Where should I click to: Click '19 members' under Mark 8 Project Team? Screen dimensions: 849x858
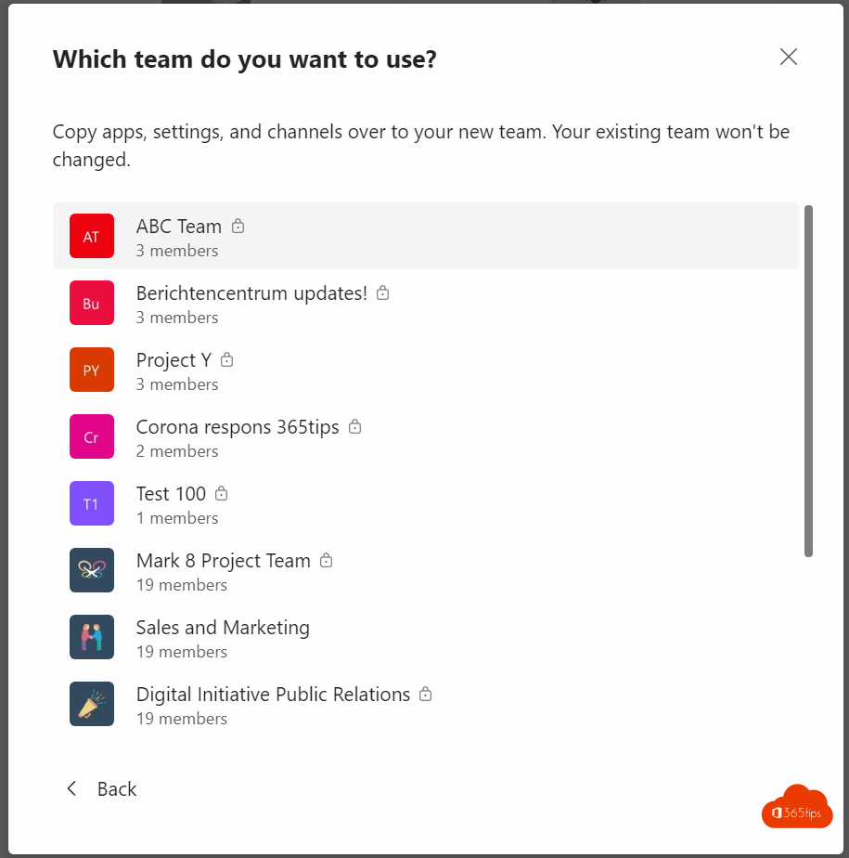point(182,585)
